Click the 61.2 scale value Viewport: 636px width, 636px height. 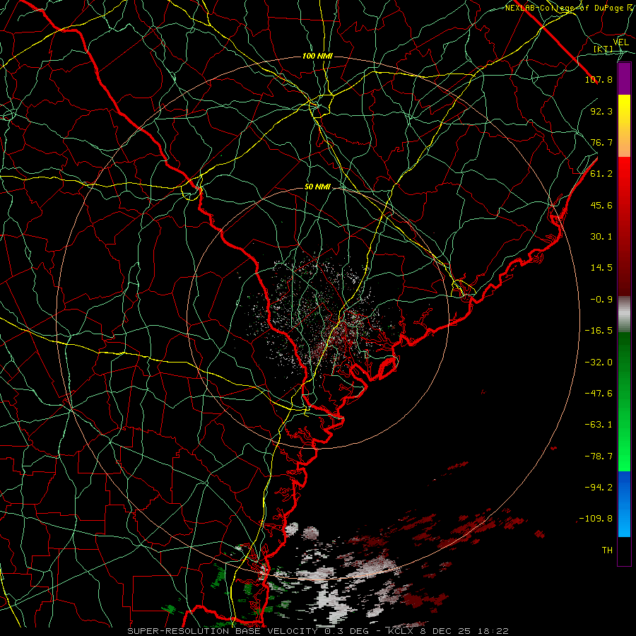(601, 174)
